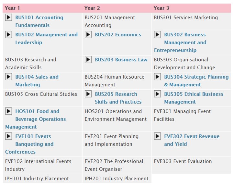Screen dimensions: 234x188
Task: Open the BUS101 Accounting Fundamentals link
Action: point(39,21)
